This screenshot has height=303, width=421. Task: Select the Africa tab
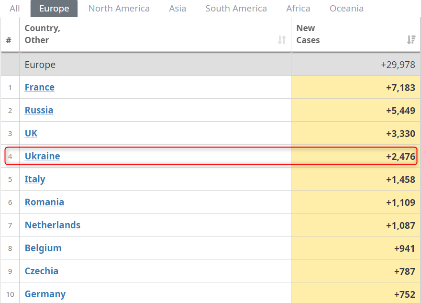click(298, 9)
